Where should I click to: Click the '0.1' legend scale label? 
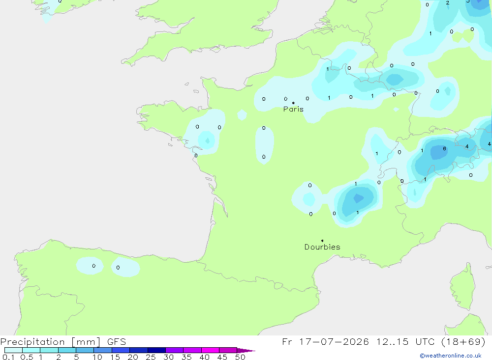pos(8,357)
